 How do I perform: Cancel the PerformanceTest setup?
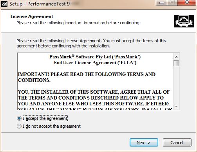tap(177, 143)
